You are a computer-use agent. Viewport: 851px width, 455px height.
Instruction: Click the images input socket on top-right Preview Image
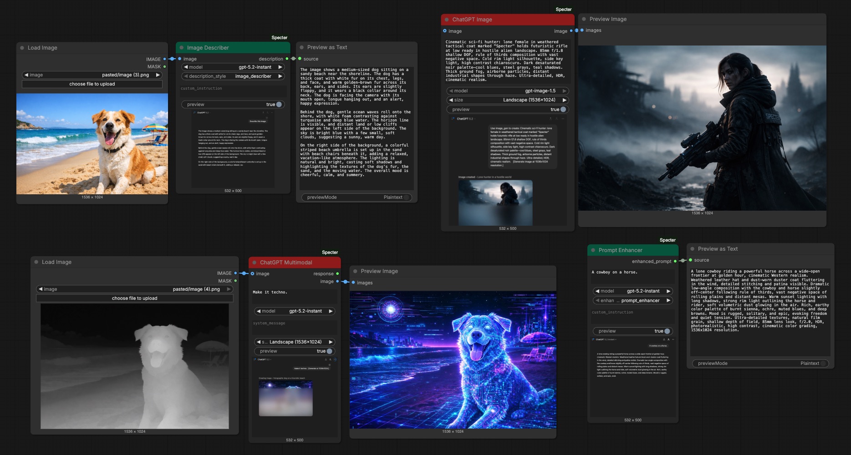pyautogui.click(x=582, y=30)
